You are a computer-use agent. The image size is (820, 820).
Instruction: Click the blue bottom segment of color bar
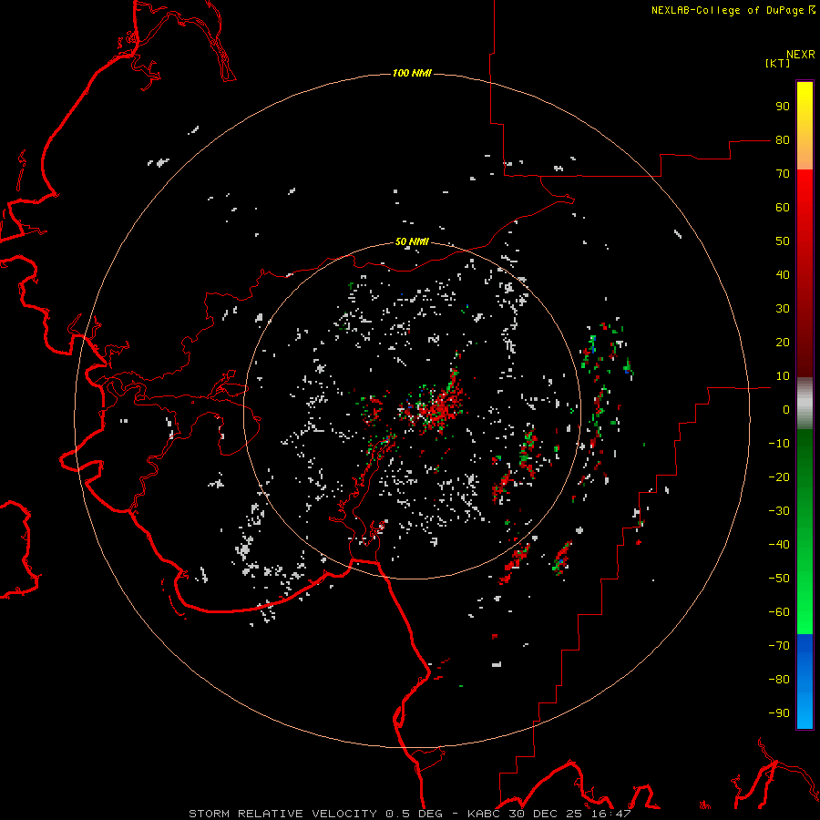(805, 681)
